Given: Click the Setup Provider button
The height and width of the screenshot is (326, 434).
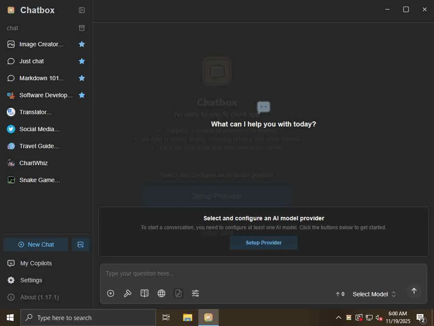Looking at the screenshot, I should click(264, 242).
